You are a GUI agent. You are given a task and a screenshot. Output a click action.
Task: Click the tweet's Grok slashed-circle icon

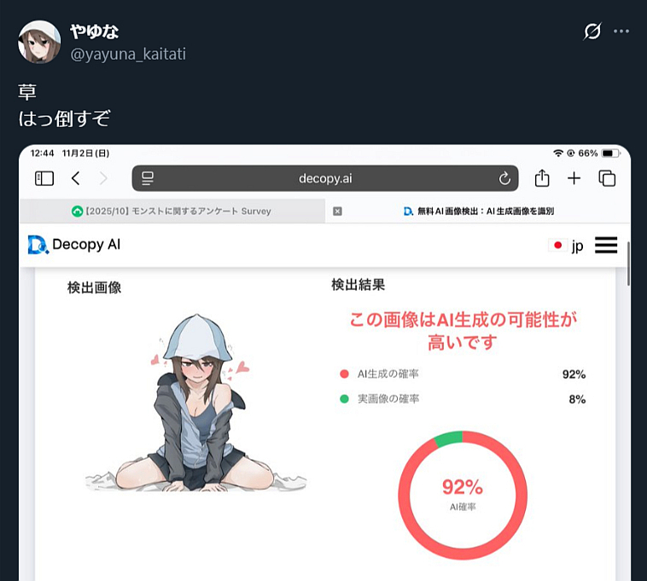point(592,32)
